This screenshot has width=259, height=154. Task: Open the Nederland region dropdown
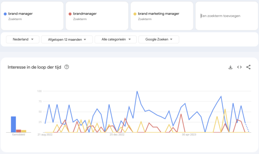click(23, 40)
